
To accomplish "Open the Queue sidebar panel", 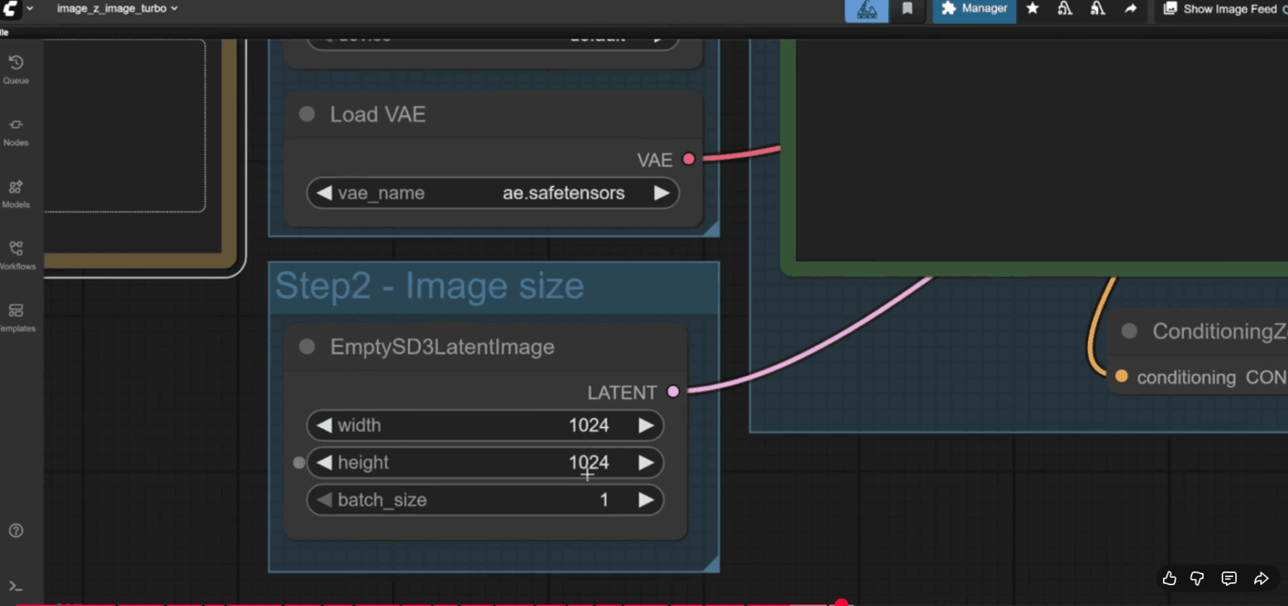I will [16, 69].
